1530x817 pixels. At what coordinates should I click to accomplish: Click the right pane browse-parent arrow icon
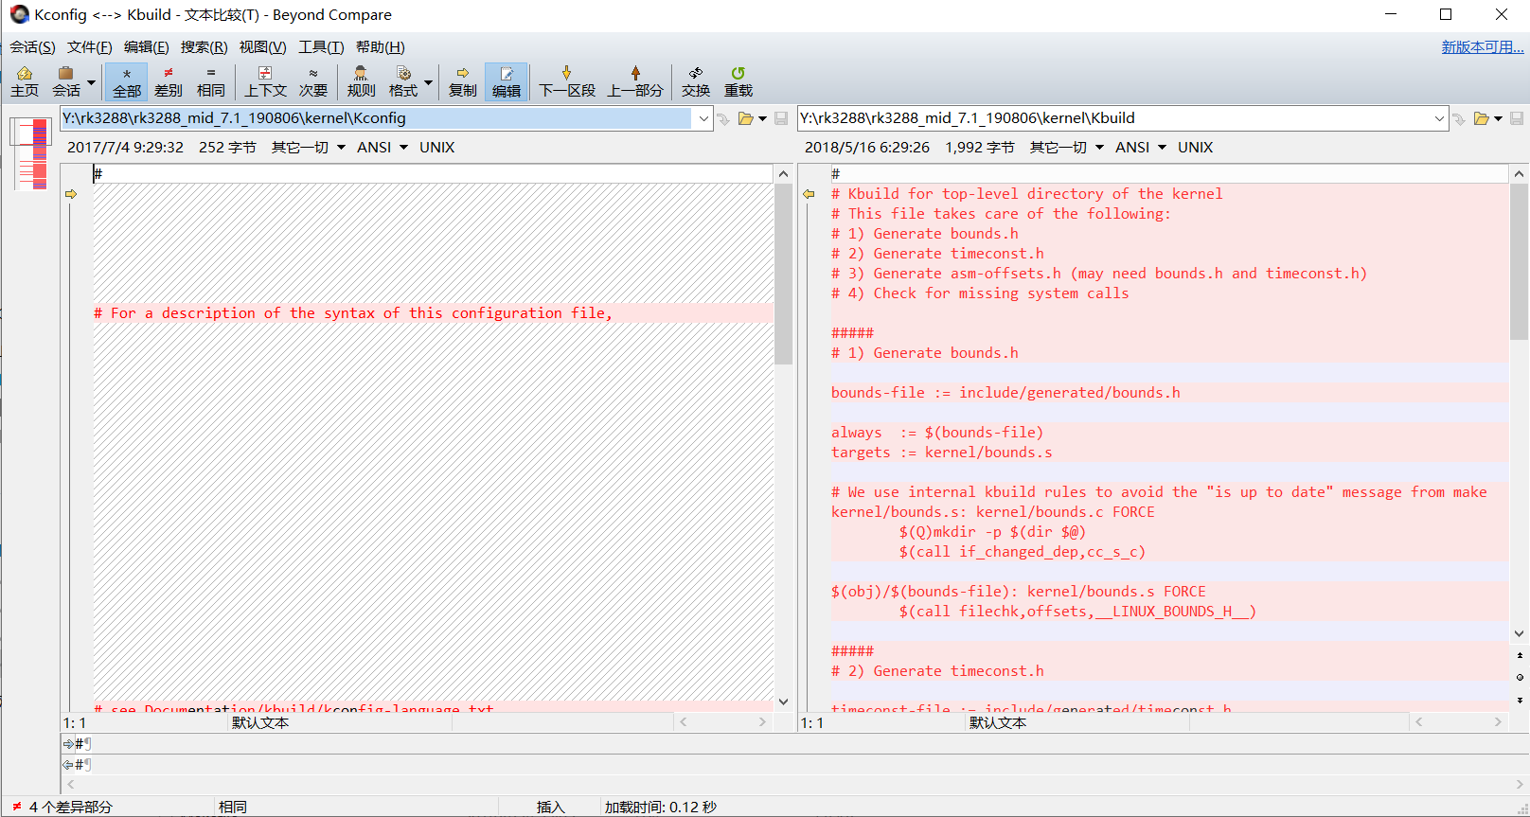click(1459, 118)
